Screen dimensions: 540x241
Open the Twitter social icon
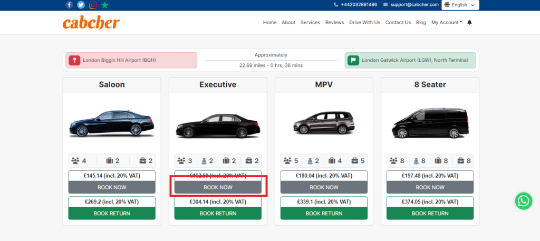81,5
